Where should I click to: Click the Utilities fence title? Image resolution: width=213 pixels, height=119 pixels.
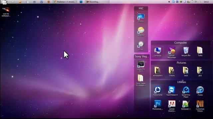[x=181, y=82]
